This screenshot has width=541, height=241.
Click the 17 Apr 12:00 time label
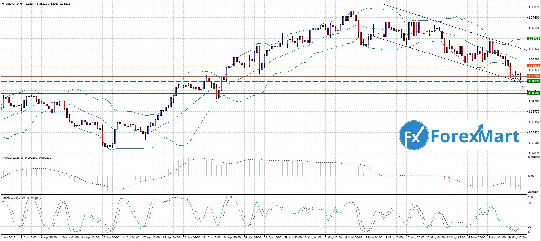tap(151, 237)
